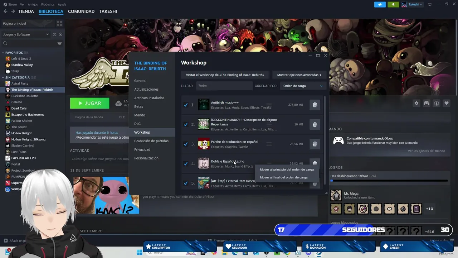Click the first unlocked achievement thumbnail
The width and height of the screenshot is (458, 258).
pos(336,209)
